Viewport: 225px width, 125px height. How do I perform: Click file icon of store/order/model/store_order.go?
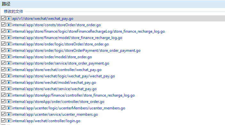click(9, 57)
